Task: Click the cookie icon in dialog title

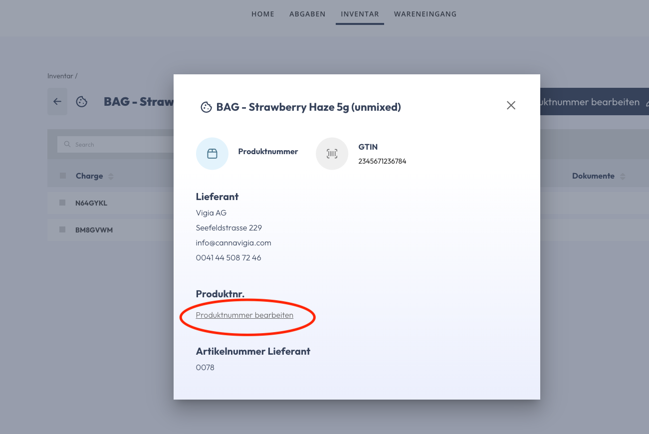Action: click(206, 107)
